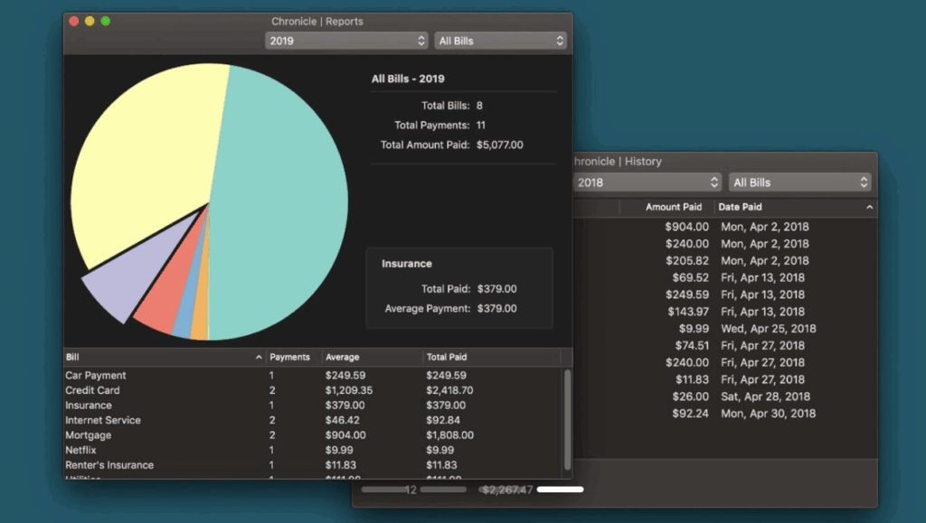Select the Insurance row in bill table
Viewport: 926px width, 523px height.
[313, 405]
